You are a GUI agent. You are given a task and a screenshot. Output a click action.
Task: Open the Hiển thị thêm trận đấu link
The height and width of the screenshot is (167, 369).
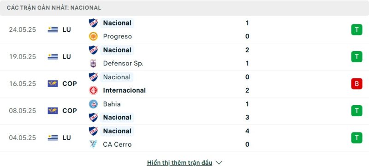pos(179,162)
